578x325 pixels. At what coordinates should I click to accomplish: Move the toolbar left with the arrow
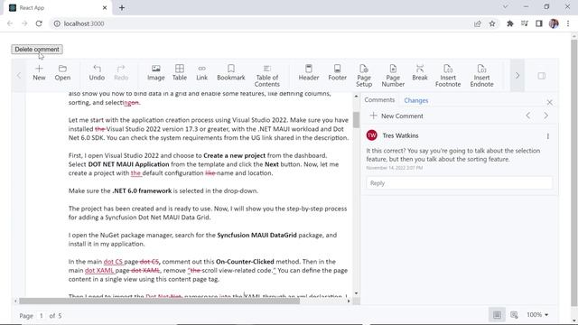(19, 76)
